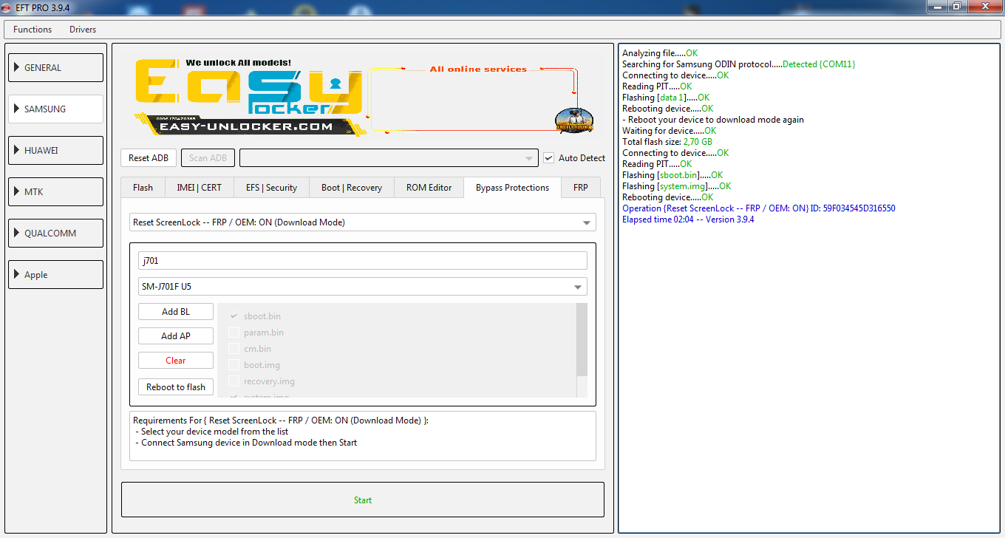Switch to the IMEI | CERT tab

[200, 188]
